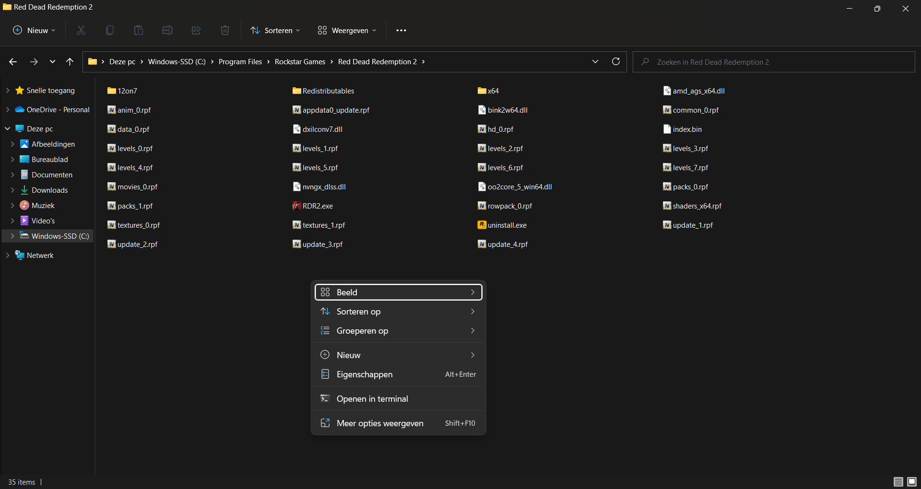The image size is (921, 489).
Task: Choose Meer opties weergeven
Action: (398, 423)
